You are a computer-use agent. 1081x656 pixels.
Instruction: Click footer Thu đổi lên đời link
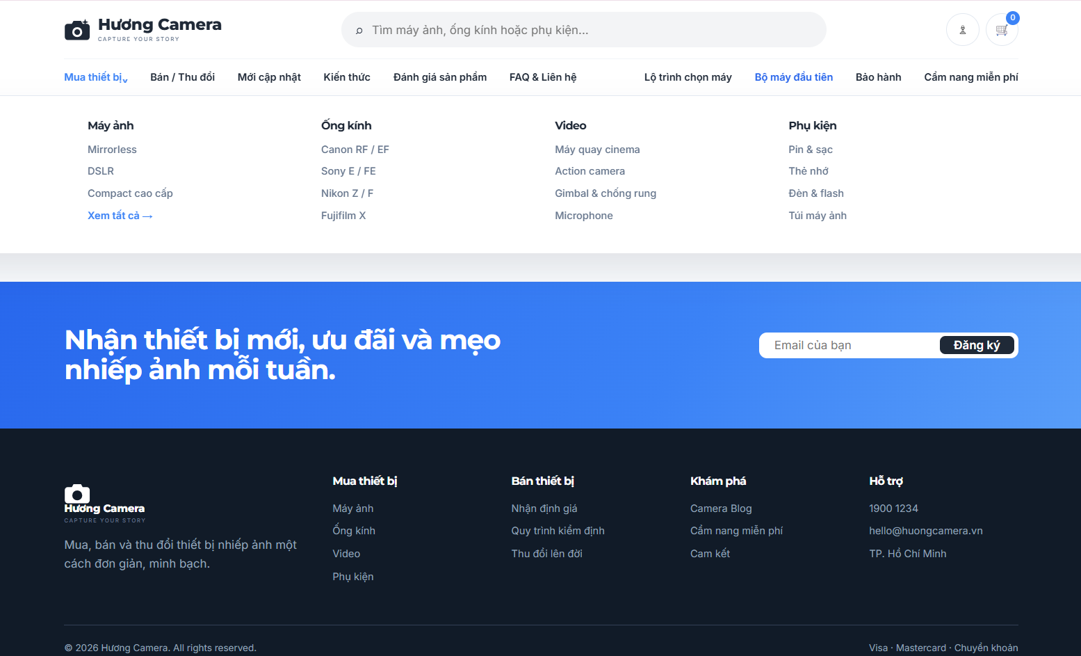[547, 554]
